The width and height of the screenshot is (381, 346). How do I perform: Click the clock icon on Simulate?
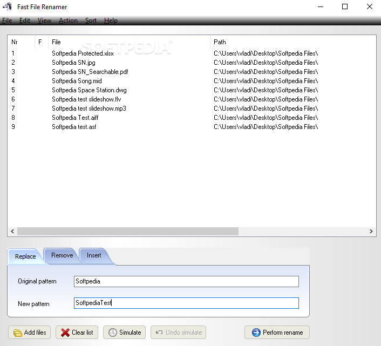112,333
